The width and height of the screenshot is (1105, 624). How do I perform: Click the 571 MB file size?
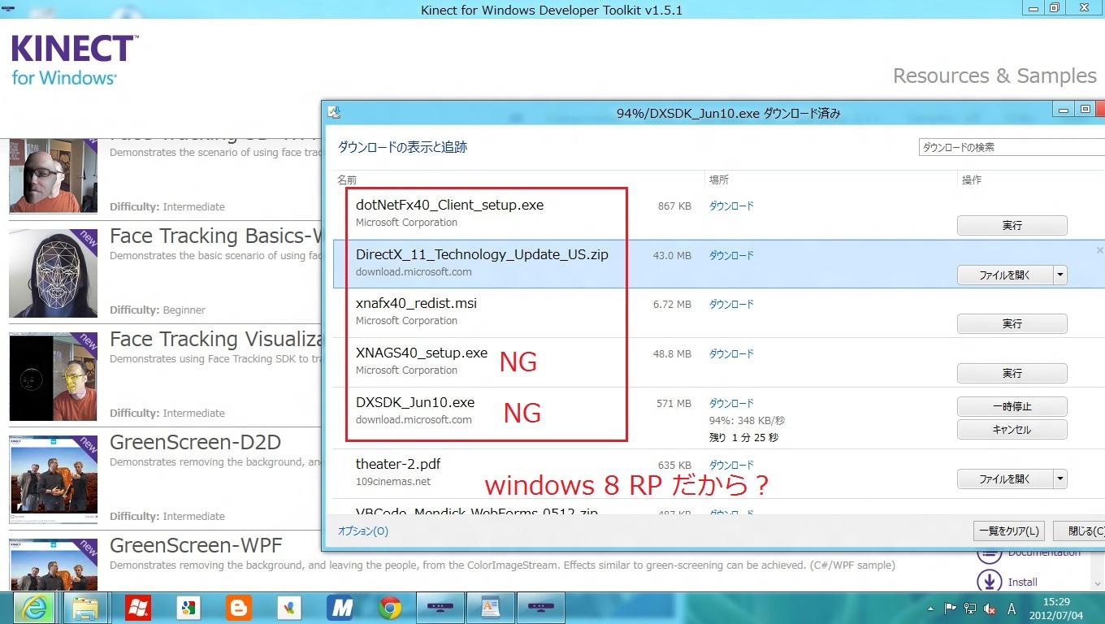(x=674, y=403)
